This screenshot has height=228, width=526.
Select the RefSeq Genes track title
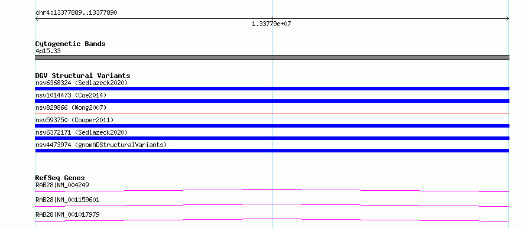tap(60, 178)
